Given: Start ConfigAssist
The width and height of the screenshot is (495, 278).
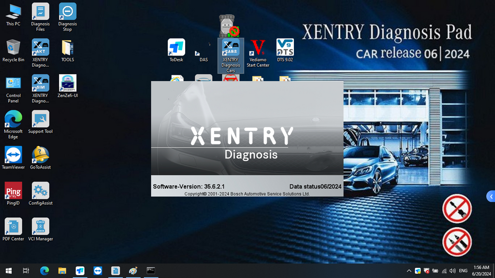Looking at the screenshot, I should [x=40, y=192].
